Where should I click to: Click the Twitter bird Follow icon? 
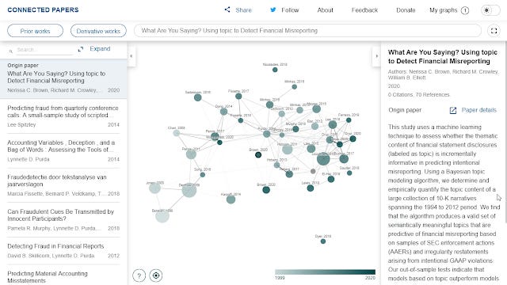[x=273, y=10]
